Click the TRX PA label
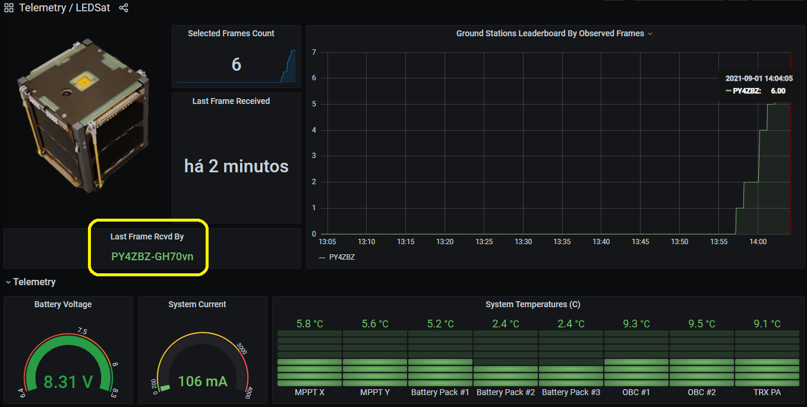 point(767,393)
